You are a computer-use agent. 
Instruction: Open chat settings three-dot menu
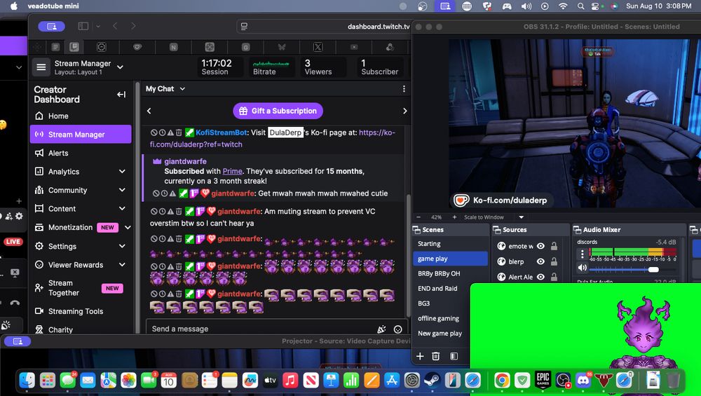(x=404, y=89)
